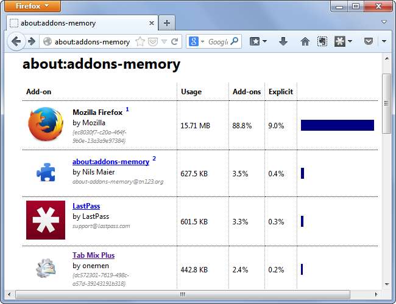Reload the page
The height and width of the screenshot is (304, 396).
click(x=175, y=42)
